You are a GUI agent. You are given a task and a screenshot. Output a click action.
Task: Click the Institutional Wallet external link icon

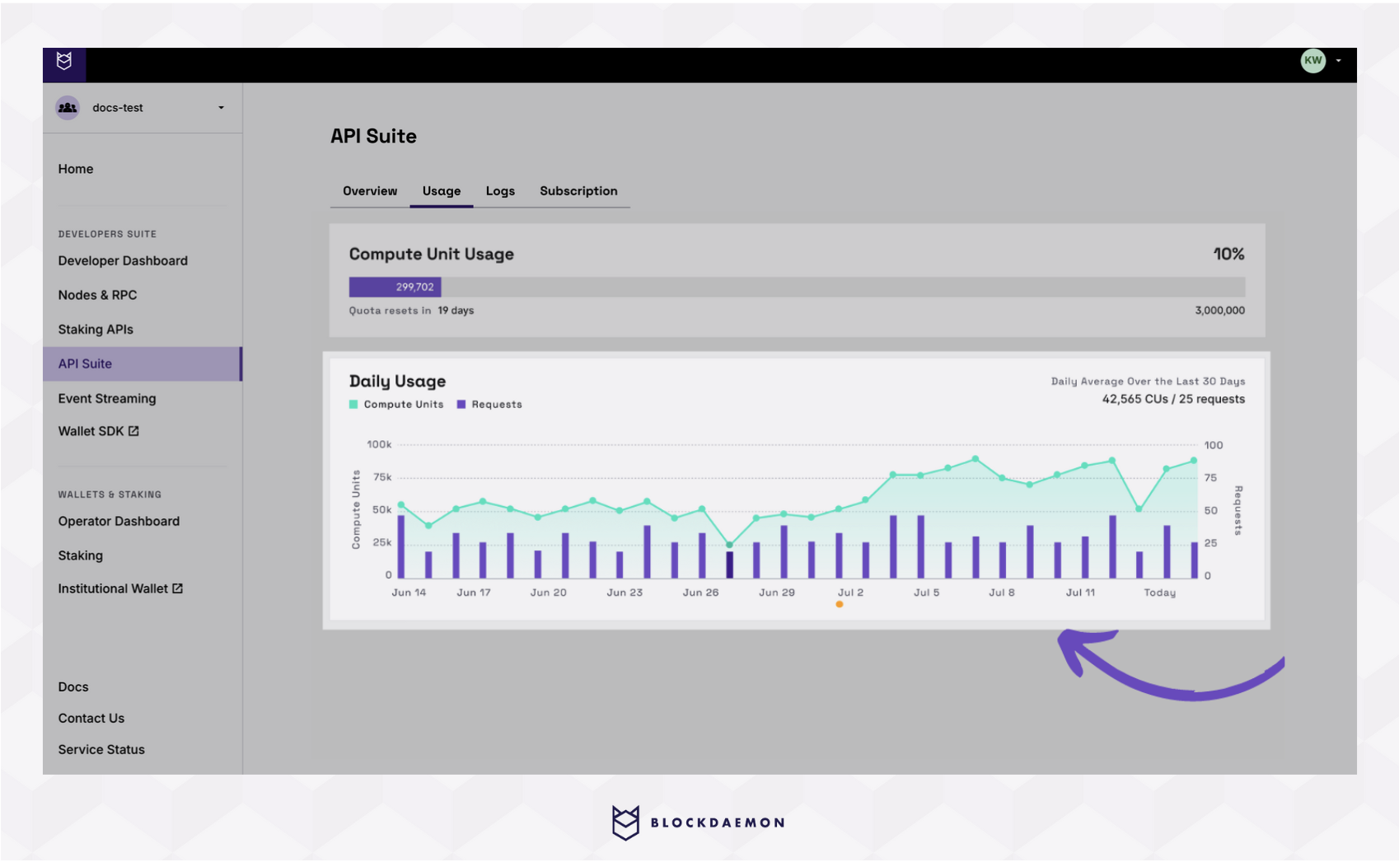pos(177,588)
